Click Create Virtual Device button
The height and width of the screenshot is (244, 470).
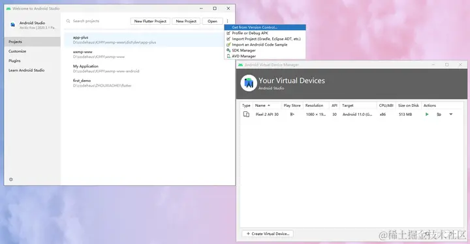pos(268,234)
